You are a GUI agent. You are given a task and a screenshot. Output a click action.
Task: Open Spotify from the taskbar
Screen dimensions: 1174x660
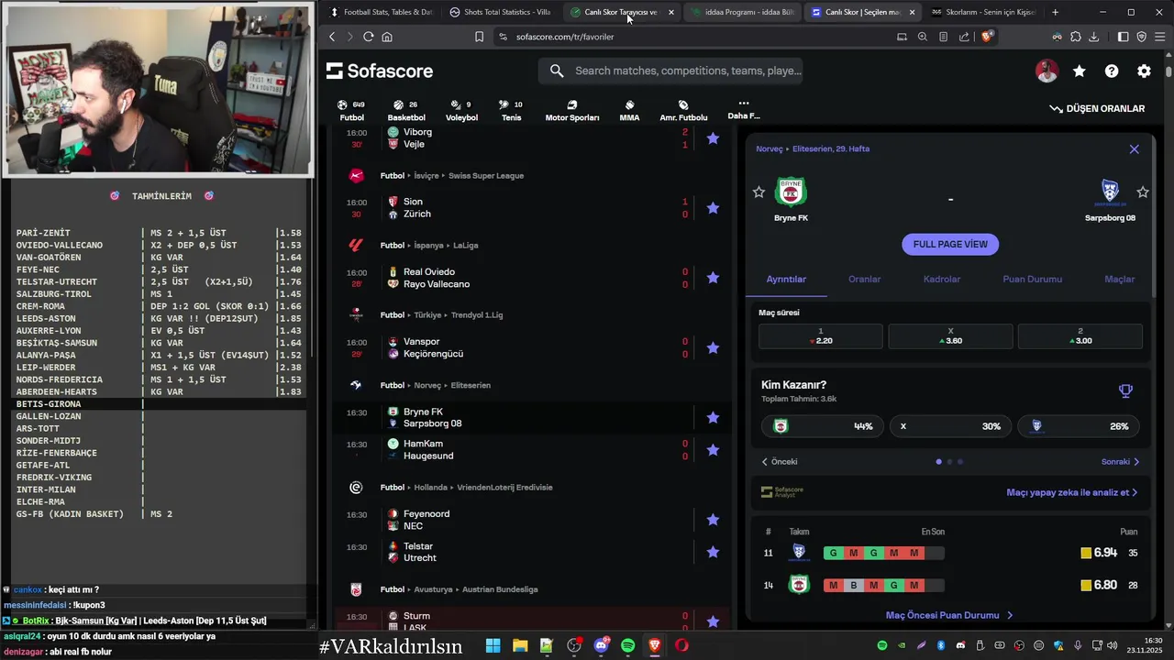(x=627, y=645)
